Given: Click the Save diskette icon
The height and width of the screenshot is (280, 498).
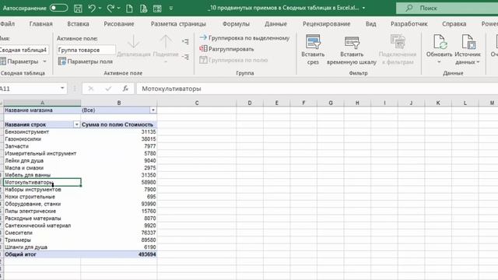Looking at the screenshot, I should [78, 9].
